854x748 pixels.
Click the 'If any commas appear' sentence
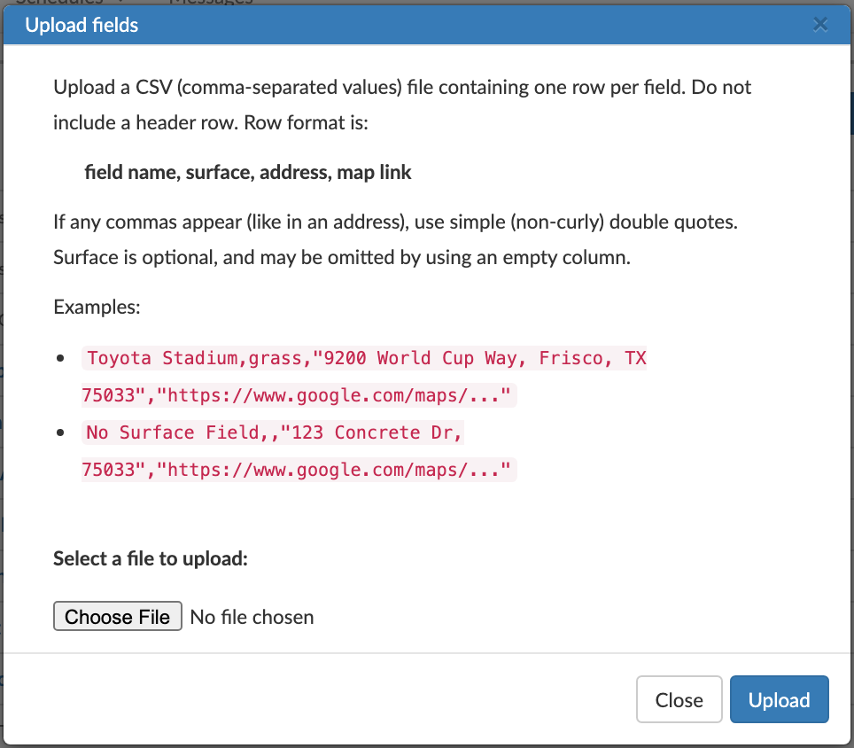point(395,222)
